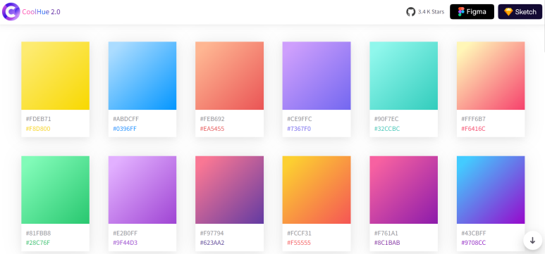The height and width of the screenshot is (254, 545).
Task: Copy the #CE9FFC hex code
Action: 300,119
